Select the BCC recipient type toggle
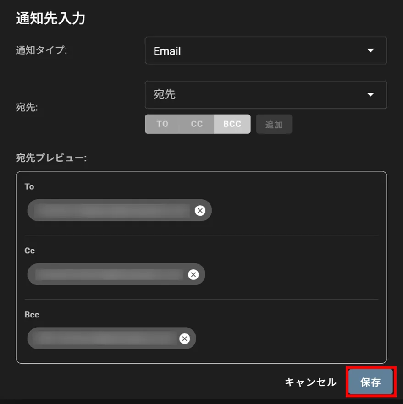 pos(232,124)
